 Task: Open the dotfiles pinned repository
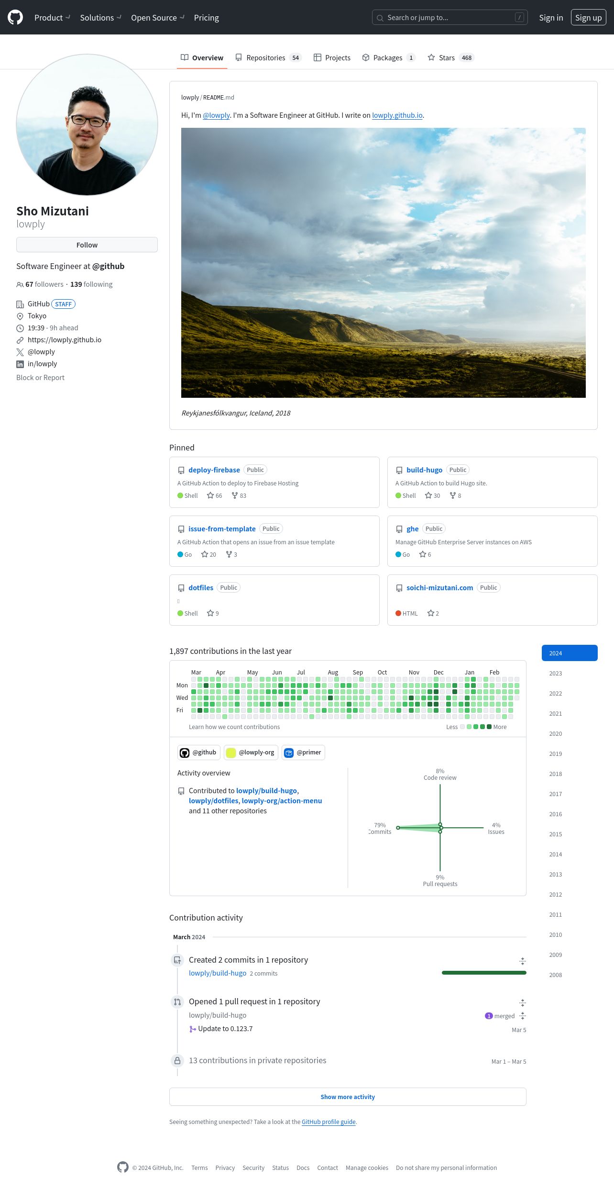pyautogui.click(x=201, y=588)
